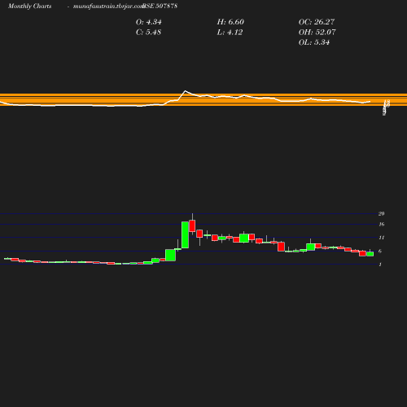The width and height of the screenshot is (407, 407).
Task: Click the 'OC: 26.27' value
Action: point(317,22)
